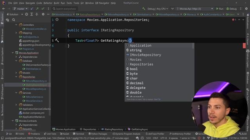Screen dimensions: 250x140
Task: Switch to the DbInitializer.cs tab
Action: pyautogui.click(x=144, y=14)
